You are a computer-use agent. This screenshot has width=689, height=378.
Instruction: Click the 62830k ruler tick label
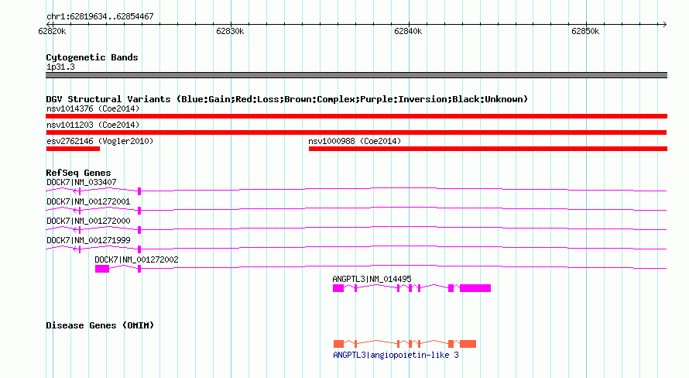click(x=230, y=31)
